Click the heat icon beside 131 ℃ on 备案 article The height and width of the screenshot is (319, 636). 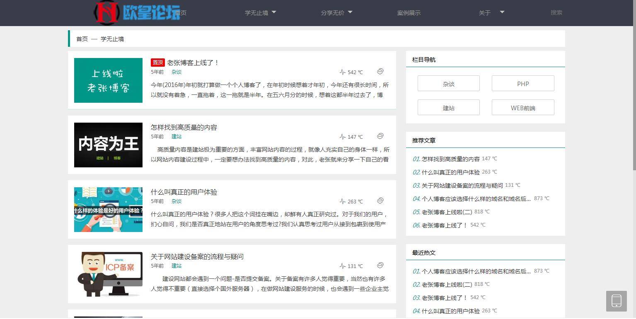(x=342, y=266)
